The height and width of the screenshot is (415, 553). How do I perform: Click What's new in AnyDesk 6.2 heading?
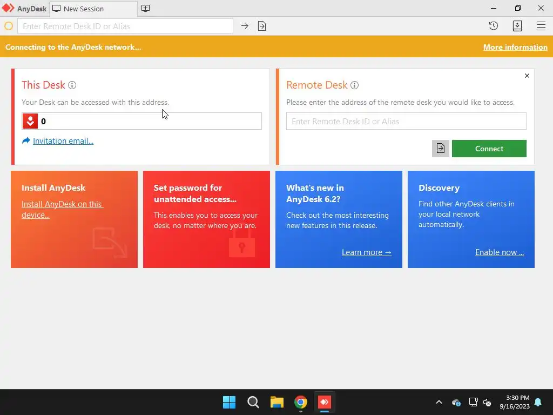(x=315, y=193)
